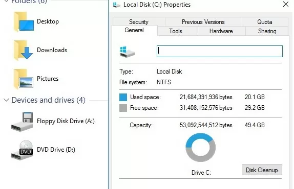Click the Capacity: label

point(141,125)
